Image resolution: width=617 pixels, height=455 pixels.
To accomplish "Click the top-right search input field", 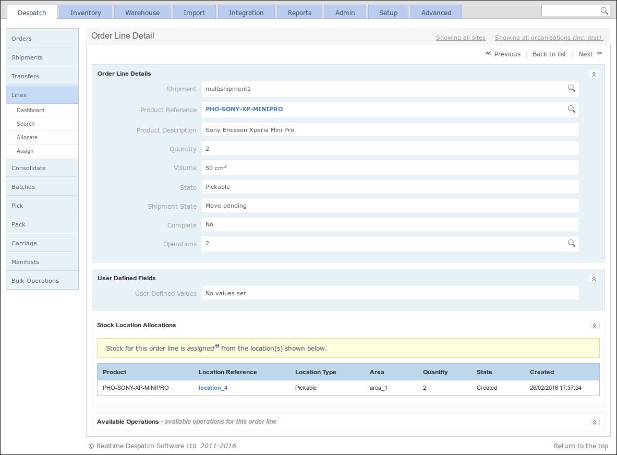I will pyautogui.click(x=571, y=11).
